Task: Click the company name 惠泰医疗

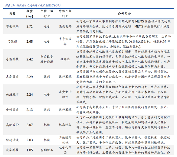Action: tap(12, 77)
